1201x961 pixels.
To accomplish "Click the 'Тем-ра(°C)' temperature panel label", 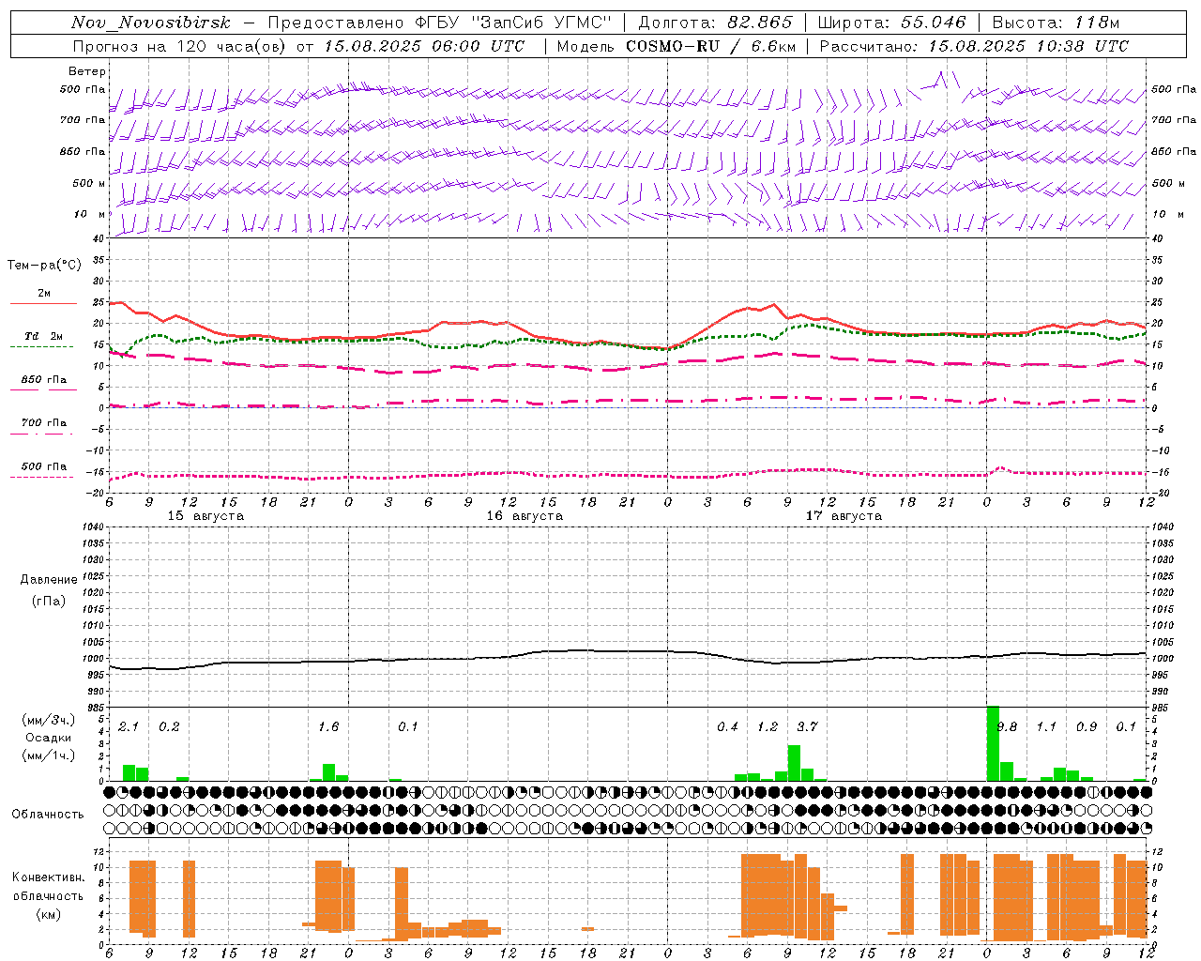I will [x=44, y=266].
